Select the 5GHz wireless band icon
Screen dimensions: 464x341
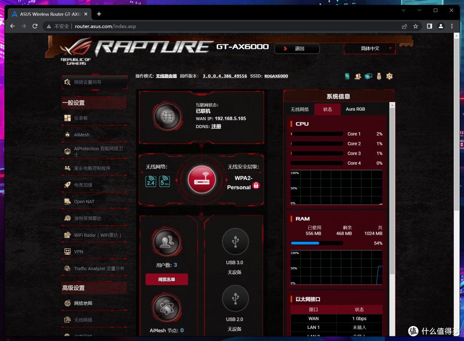[165, 181]
